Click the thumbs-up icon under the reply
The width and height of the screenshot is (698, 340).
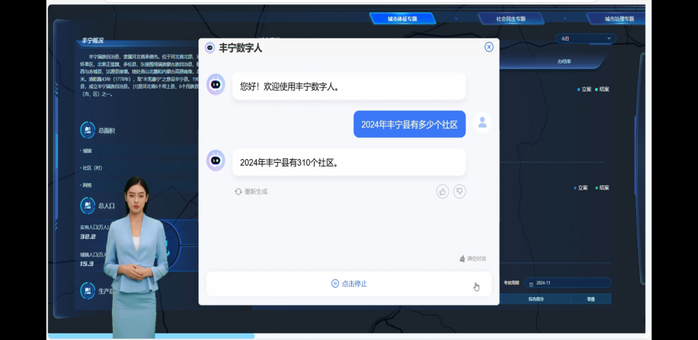pos(442,192)
